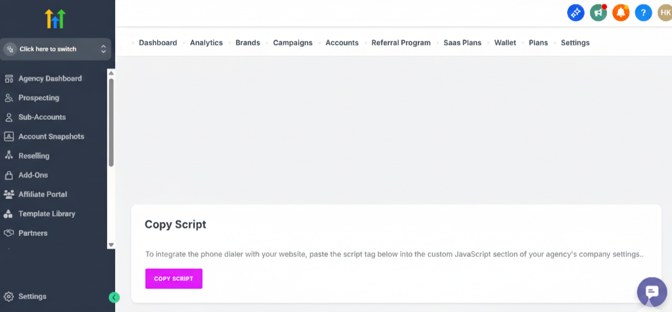
Task: Click the blue help question mark icon
Action: 643,13
